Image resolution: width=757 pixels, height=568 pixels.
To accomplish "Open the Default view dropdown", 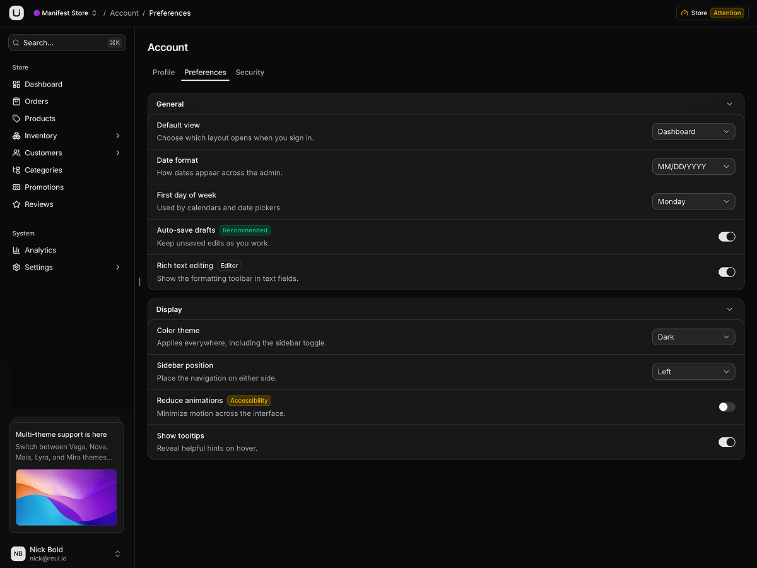I will click(693, 131).
